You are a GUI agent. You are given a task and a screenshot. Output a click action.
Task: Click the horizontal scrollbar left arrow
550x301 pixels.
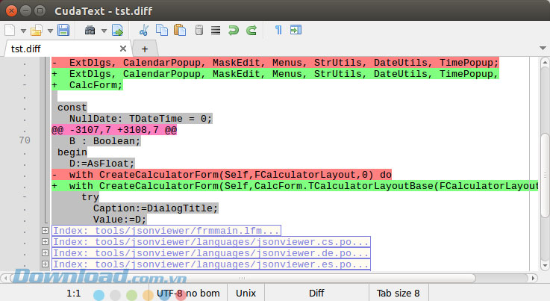coord(5,278)
